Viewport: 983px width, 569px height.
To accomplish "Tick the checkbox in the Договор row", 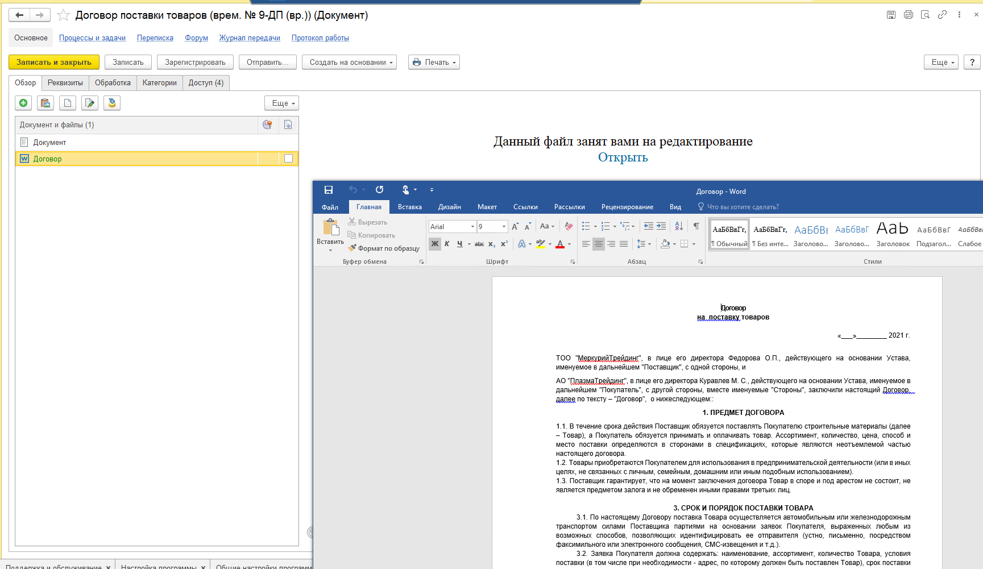I will pyautogui.click(x=288, y=159).
